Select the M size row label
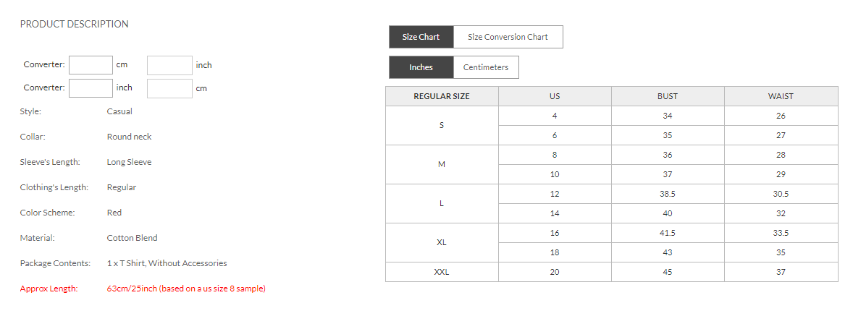 [442, 164]
